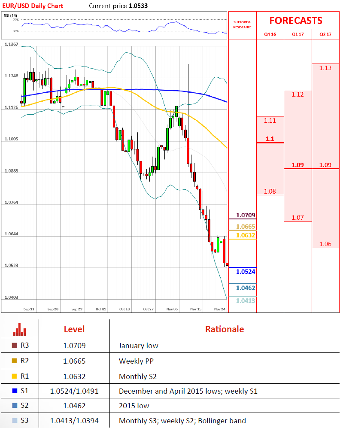Click the R3 dark red swatch
340x428 pixels.
tap(15, 345)
